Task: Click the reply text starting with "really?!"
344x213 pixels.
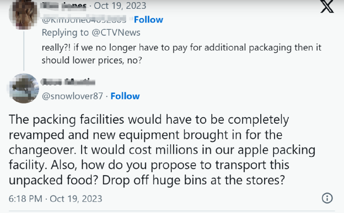Action: [181, 54]
